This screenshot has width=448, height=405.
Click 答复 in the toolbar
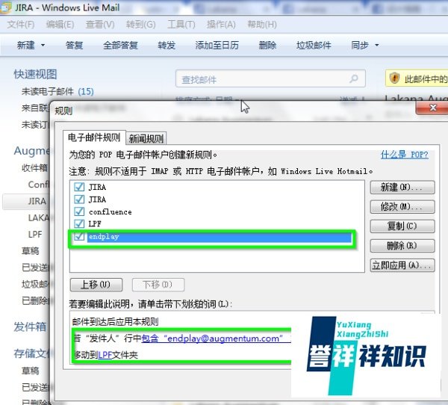pyautogui.click(x=74, y=45)
